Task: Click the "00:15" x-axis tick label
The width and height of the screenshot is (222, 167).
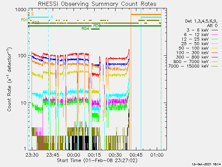Action: coord(94,155)
